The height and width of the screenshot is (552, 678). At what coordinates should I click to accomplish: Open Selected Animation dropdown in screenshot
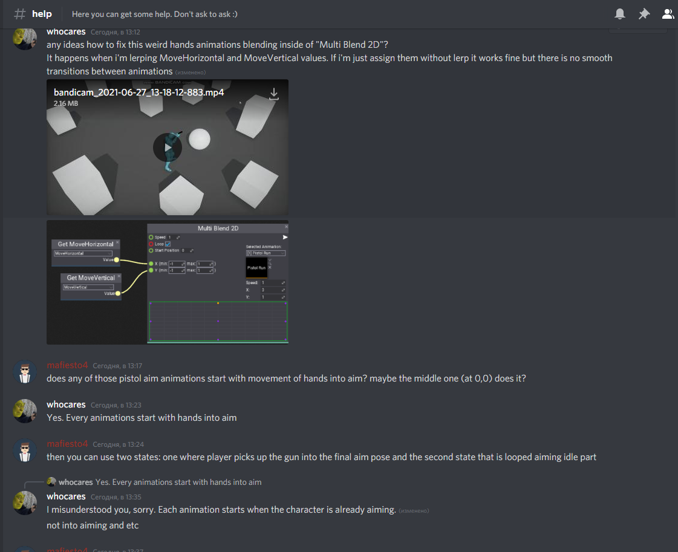[x=266, y=253]
